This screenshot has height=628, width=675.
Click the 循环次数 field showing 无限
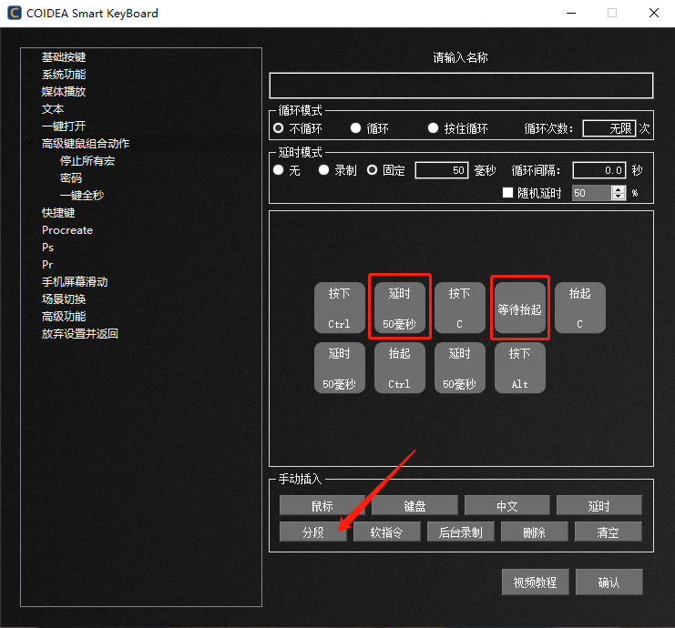coord(609,128)
